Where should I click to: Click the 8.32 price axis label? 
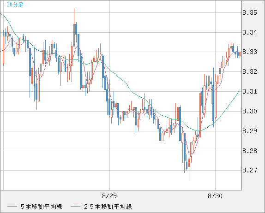coord(250,71)
